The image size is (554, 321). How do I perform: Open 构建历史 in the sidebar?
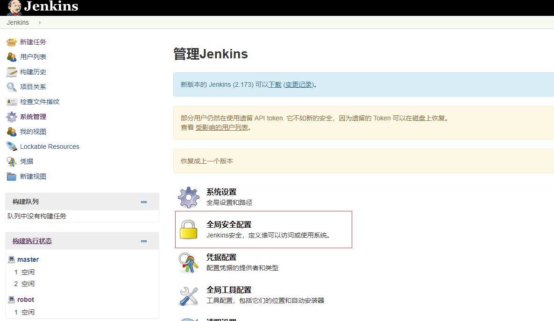coord(33,72)
